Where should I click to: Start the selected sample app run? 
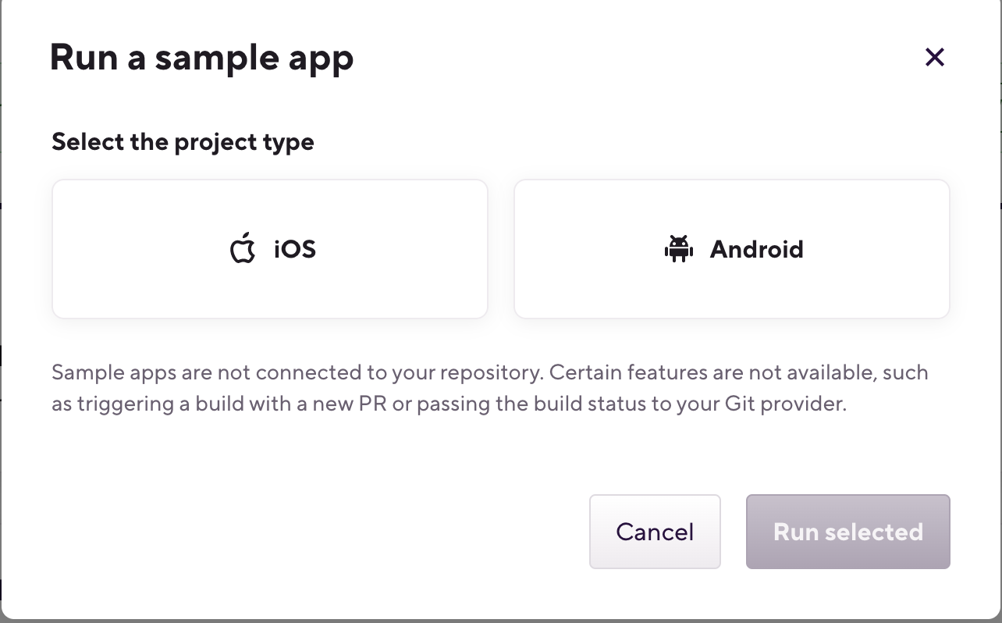(x=848, y=532)
